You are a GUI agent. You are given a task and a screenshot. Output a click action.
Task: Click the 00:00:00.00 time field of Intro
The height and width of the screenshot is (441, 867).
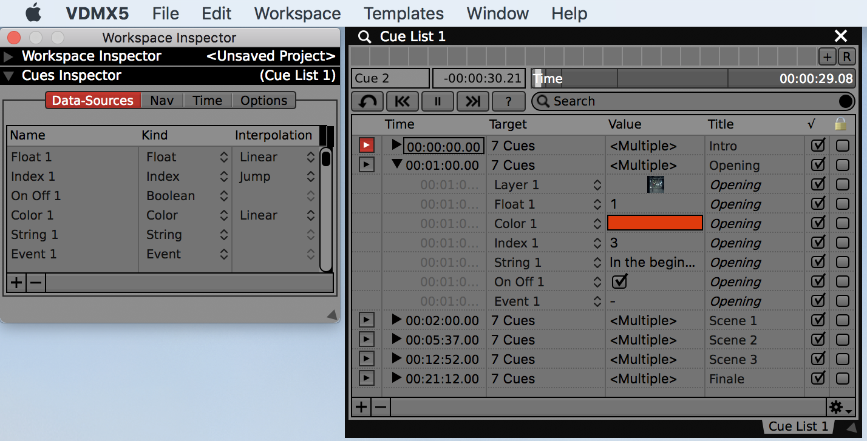pos(444,146)
